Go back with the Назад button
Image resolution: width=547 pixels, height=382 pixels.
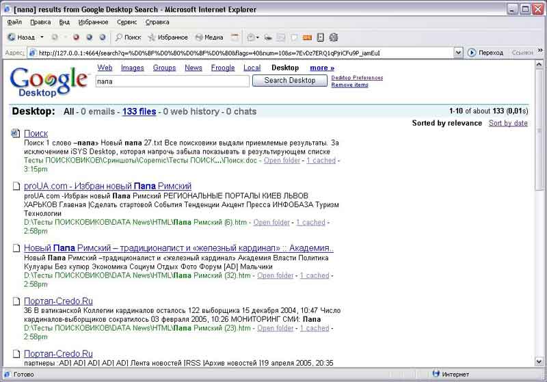click(21, 38)
